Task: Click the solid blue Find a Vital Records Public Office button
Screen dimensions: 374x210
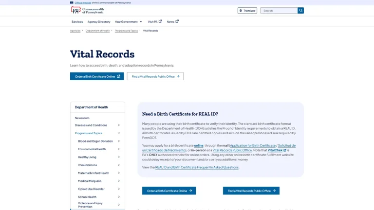Action: (x=251, y=191)
